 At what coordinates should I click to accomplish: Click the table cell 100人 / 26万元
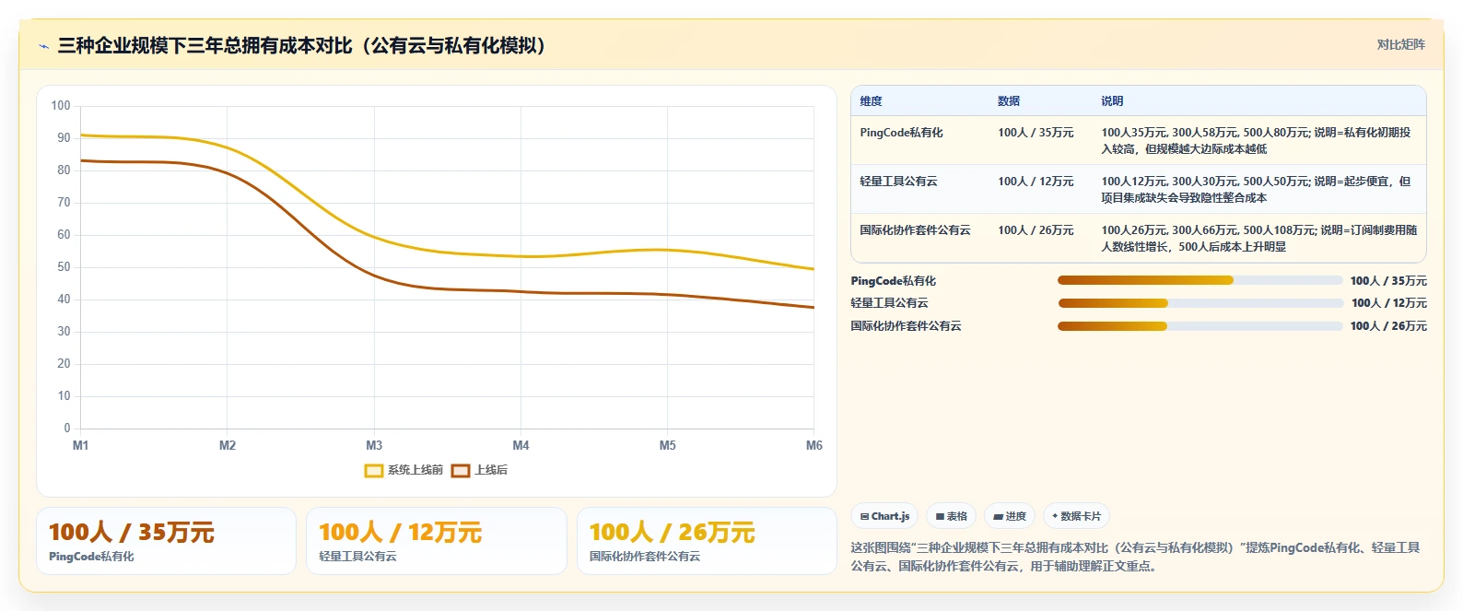pos(1036,230)
